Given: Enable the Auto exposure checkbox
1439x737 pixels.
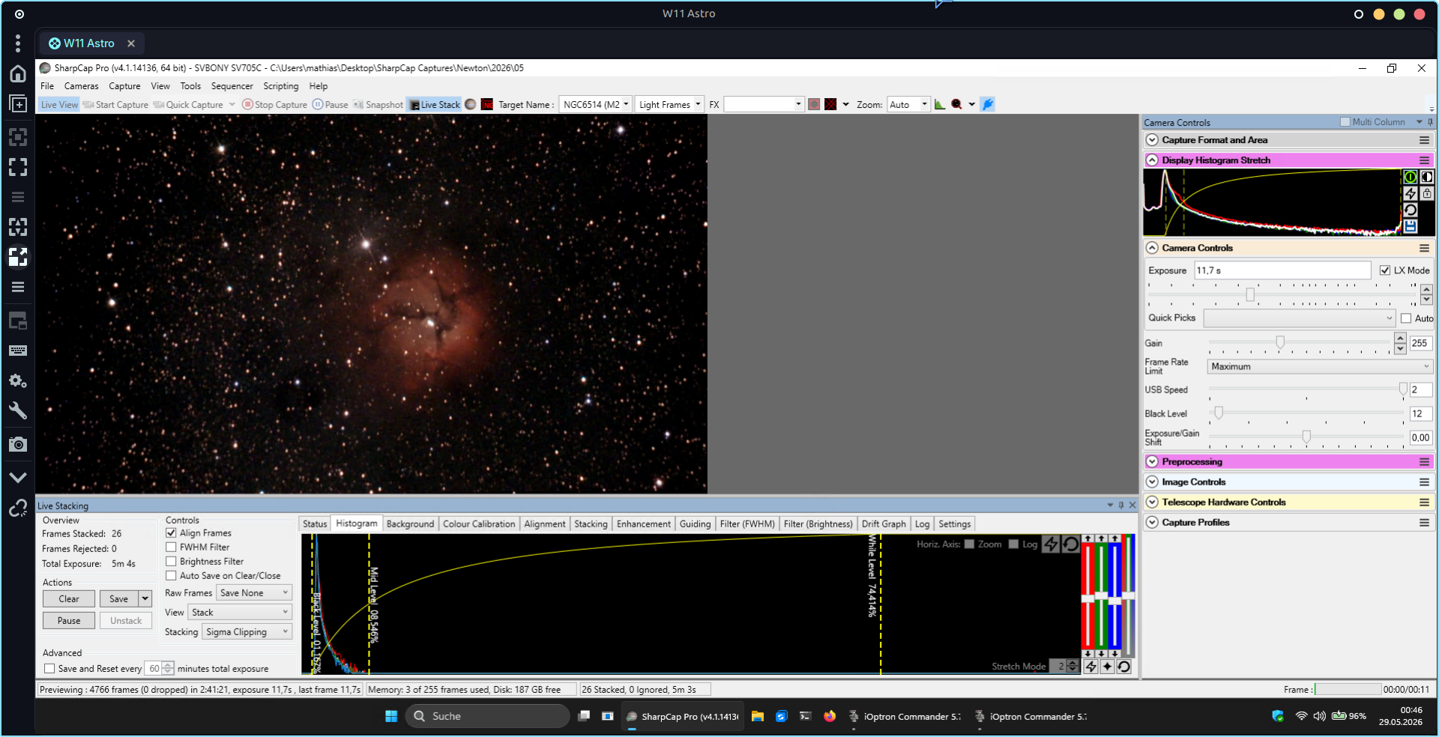Looking at the screenshot, I should [x=1406, y=318].
